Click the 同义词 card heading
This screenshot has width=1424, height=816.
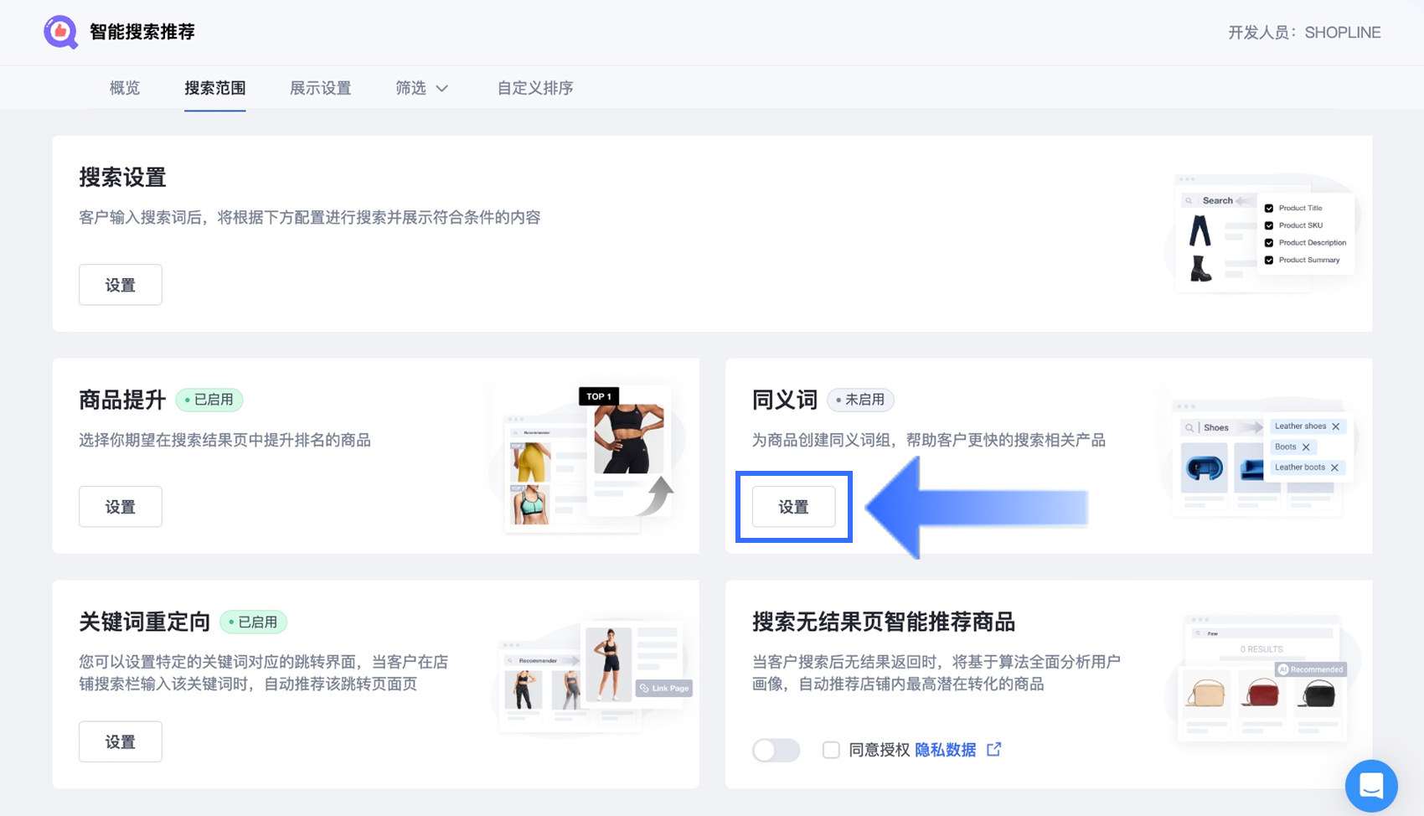tap(785, 400)
